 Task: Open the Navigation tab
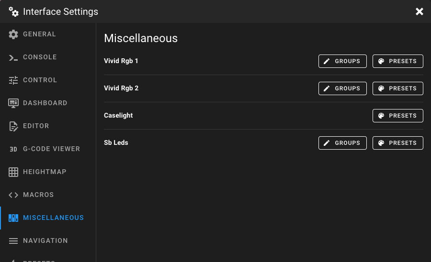(48, 241)
